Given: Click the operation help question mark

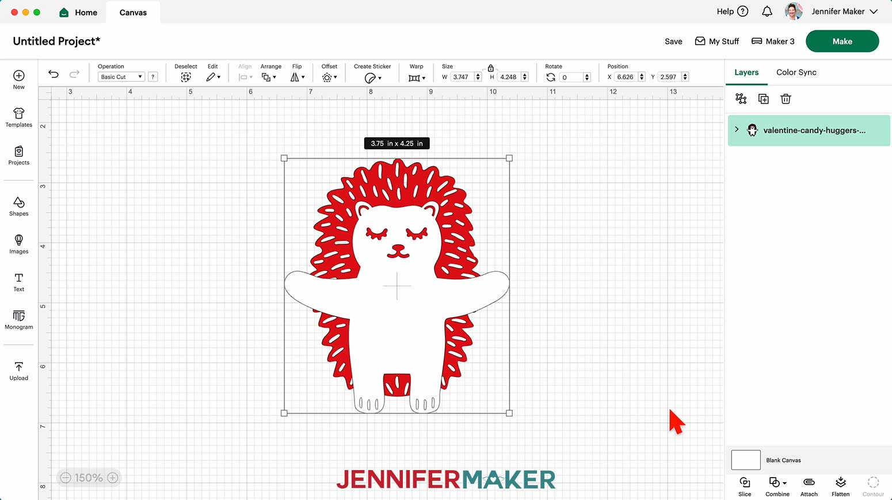Looking at the screenshot, I should (153, 77).
